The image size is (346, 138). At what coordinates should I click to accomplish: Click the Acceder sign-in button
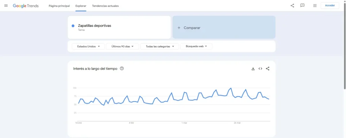330,6
